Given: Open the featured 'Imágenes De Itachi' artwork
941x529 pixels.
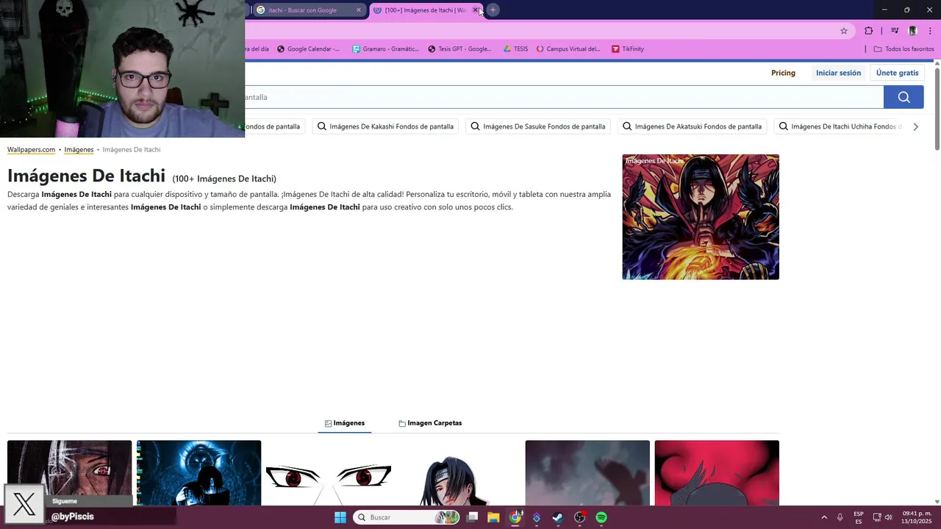Looking at the screenshot, I should coord(701,217).
